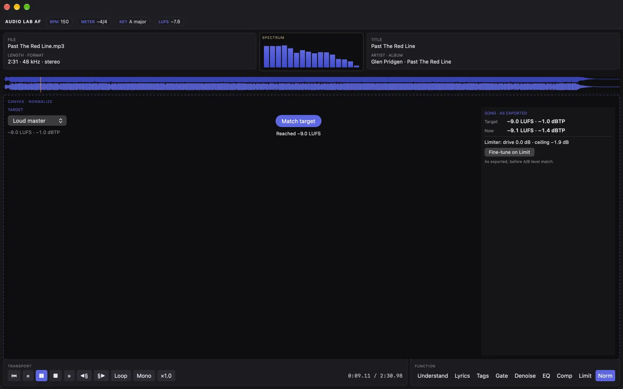This screenshot has width=623, height=389.
Task: Switch to the Comp function
Action: point(564,376)
